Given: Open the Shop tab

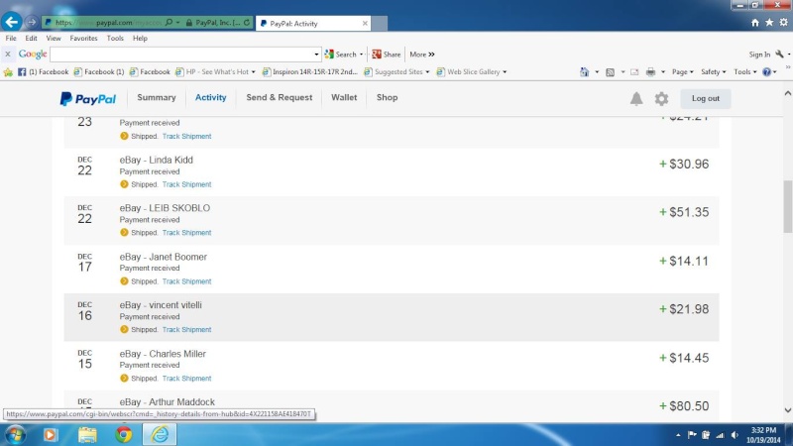Looking at the screenshot, I should pyautogui.click(x=387, y=97).
